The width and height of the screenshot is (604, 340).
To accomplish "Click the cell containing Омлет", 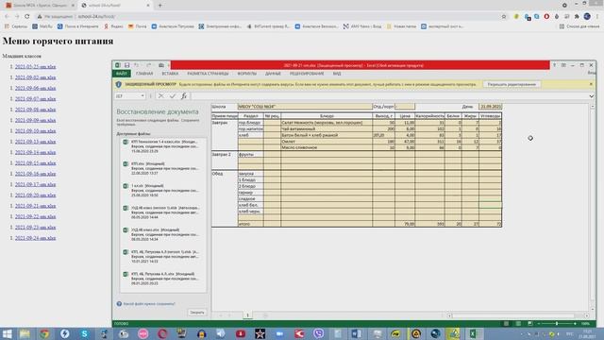I will coord(327,142).
